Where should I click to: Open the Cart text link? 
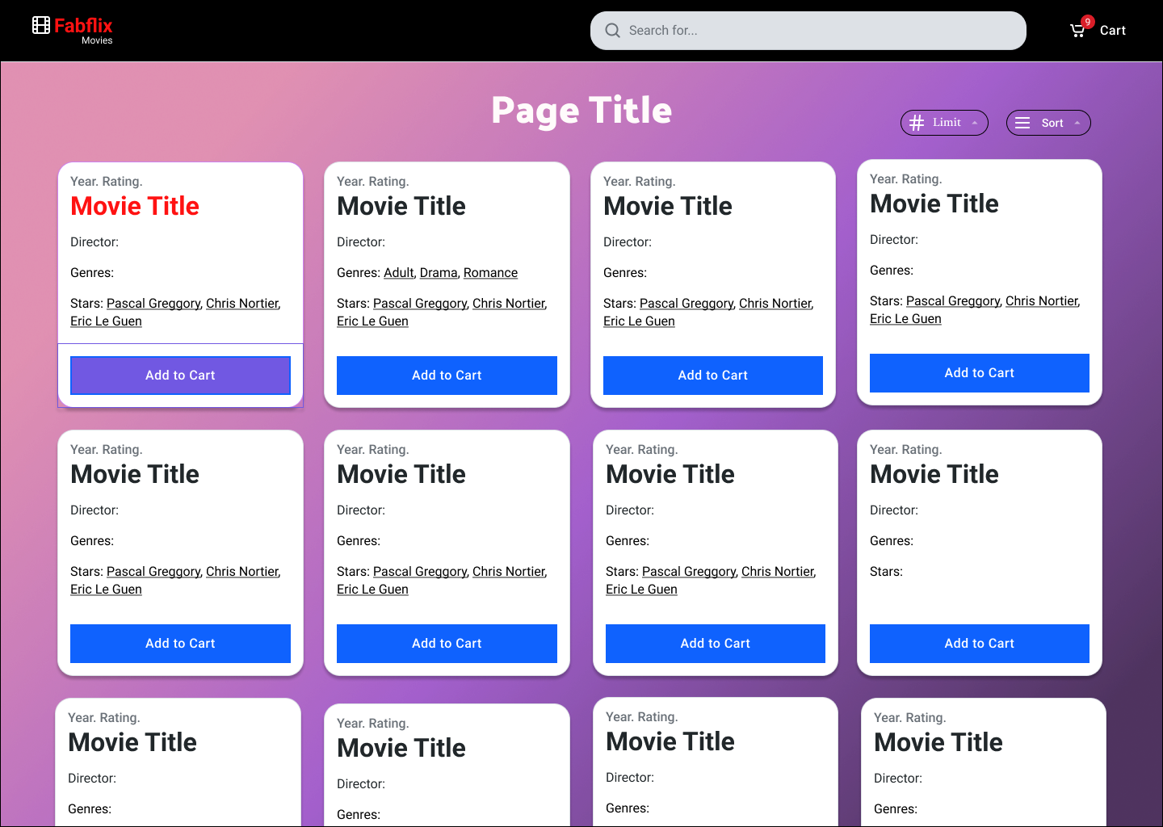pos(1112,31)
